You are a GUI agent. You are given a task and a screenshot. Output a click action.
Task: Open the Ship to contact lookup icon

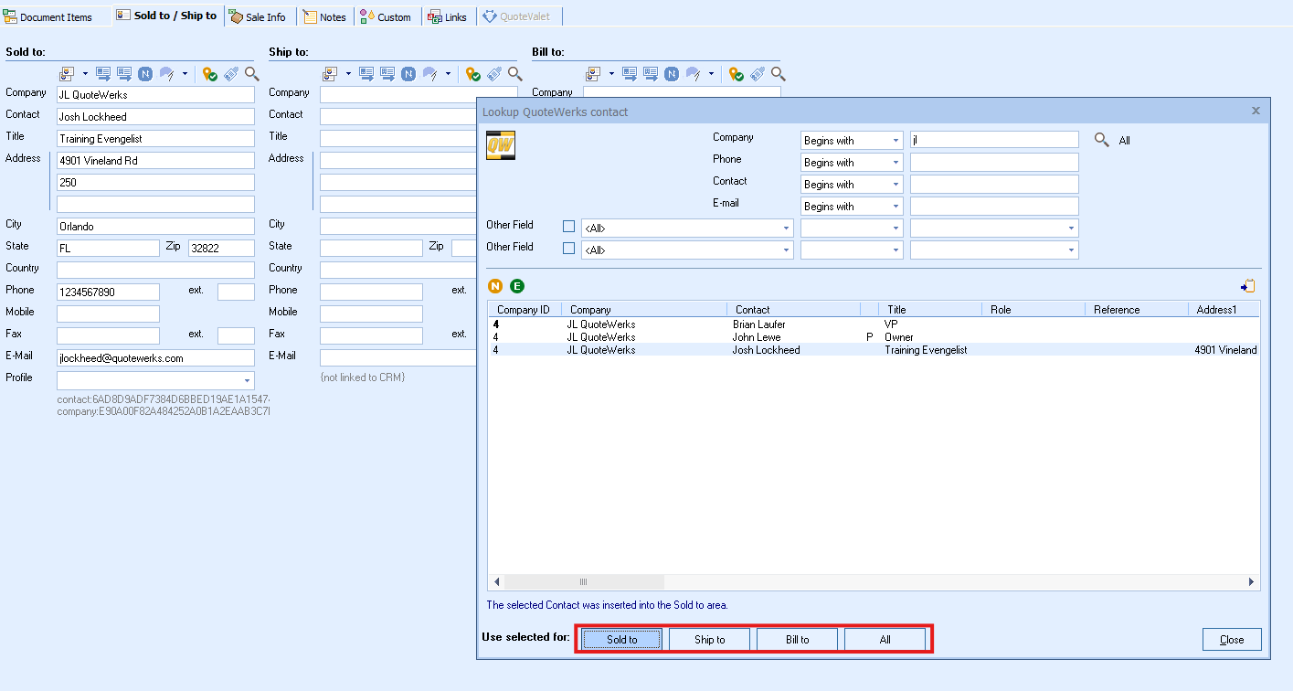tap(332, 74)
